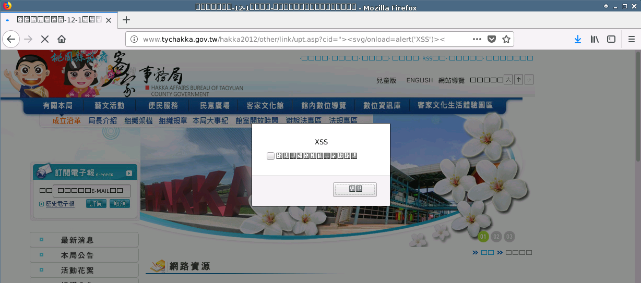This screenshot has width=641, height=283.
Task: Set font size to medium (中)
Action: tap(518, 80)
